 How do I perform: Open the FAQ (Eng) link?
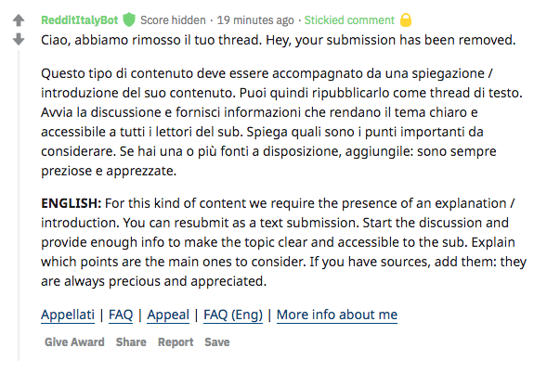233,315
